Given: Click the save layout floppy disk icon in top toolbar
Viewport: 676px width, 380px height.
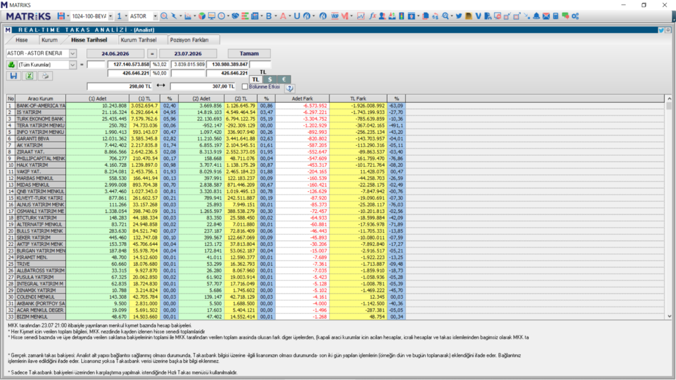Looking at the screenshot, I should [x=61, y=16].
